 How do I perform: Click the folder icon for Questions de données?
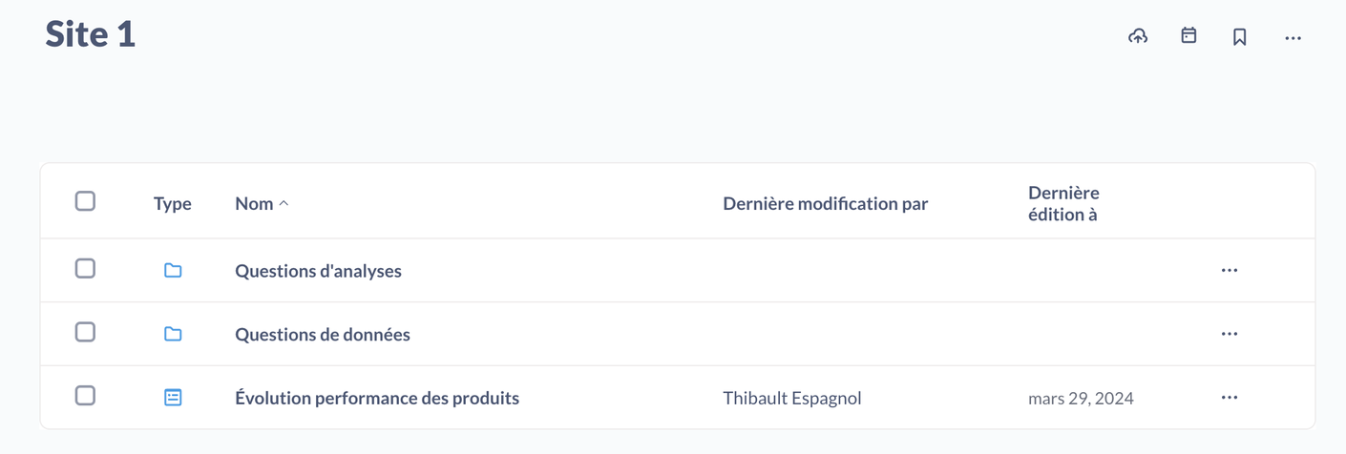(173, 334)
